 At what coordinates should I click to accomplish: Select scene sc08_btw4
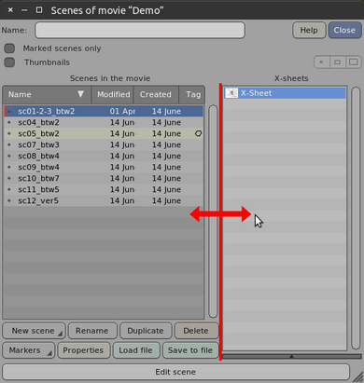[104, 156]
